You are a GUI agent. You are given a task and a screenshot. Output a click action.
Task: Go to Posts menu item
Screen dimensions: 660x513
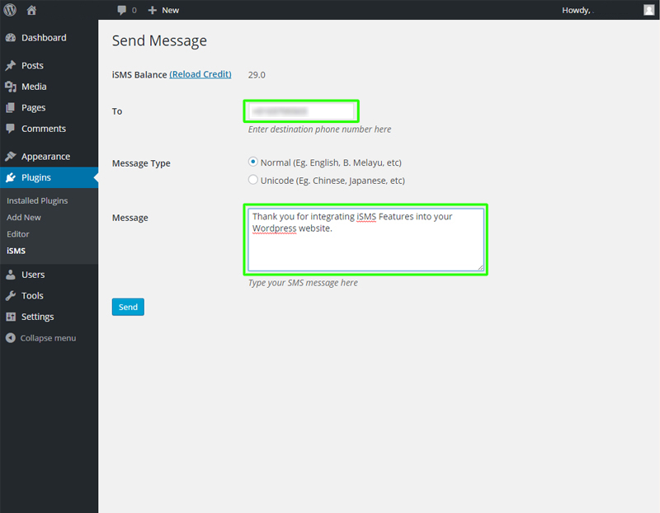(32, 66)
